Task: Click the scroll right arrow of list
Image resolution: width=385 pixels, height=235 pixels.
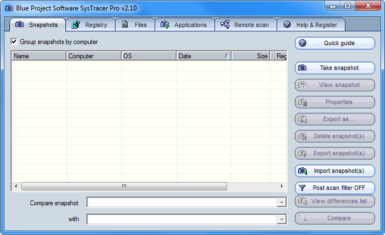Action: click(282, 187)
